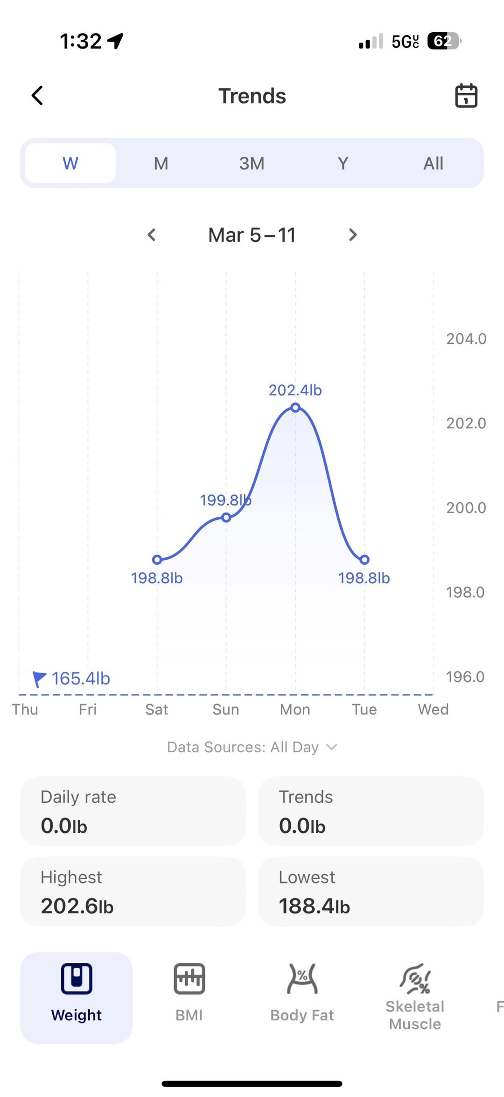Select the Weight scale icon
Image resolution: width=504 pixels, height=1097 pixels.
77,978
